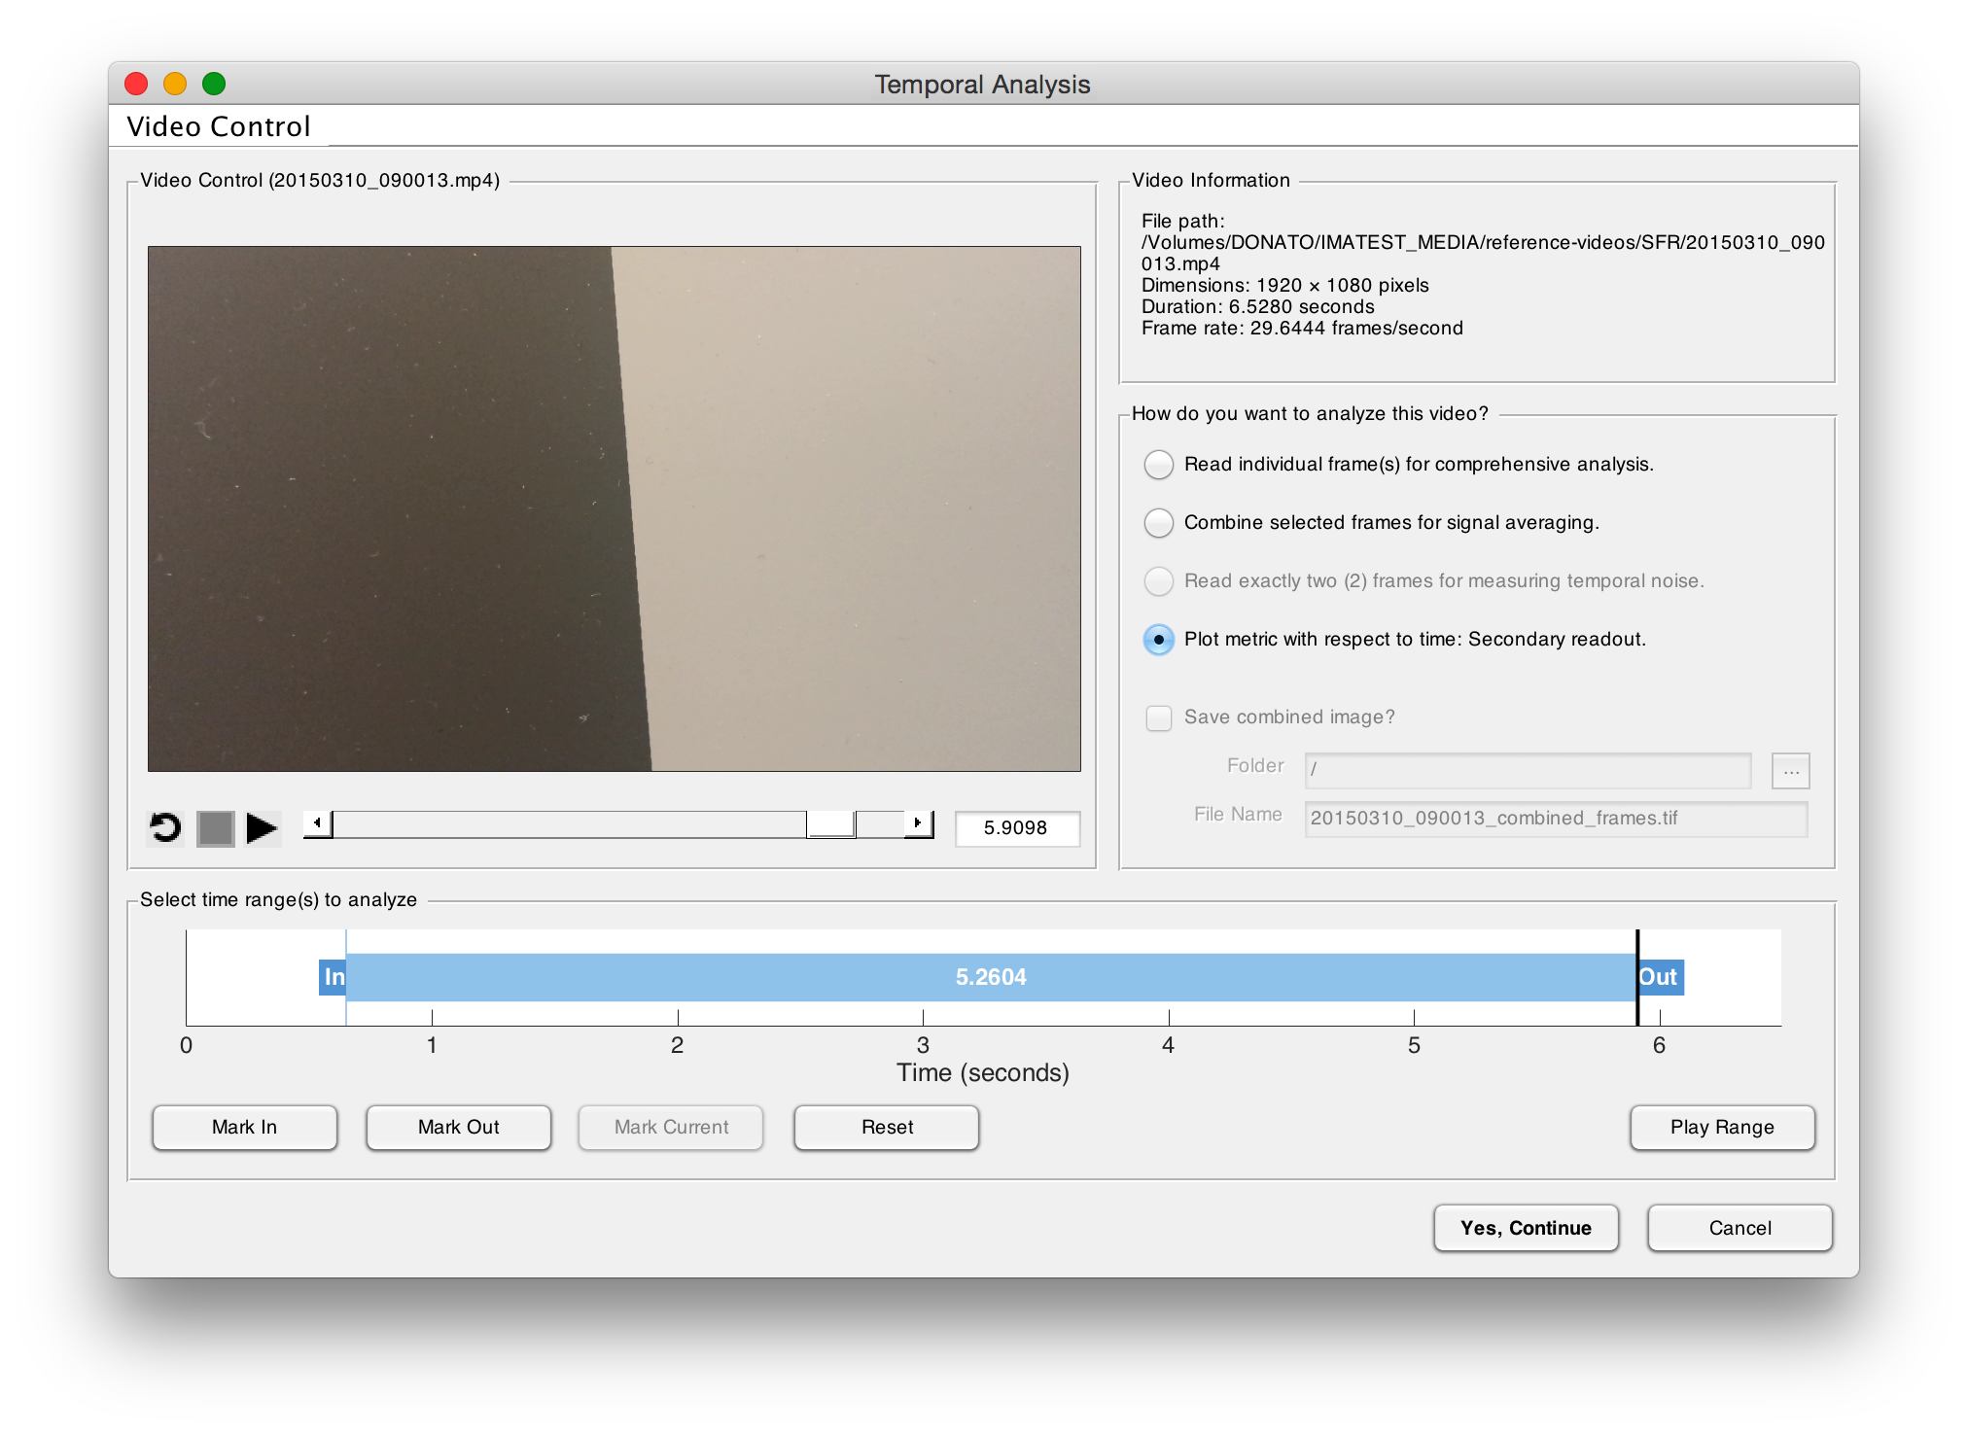Confirm with Yes, Continue button
The image size is (1968, 1433).
pyautogui.click(x=1527, y=1229)
